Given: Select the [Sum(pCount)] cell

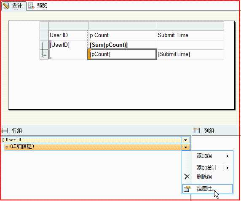Looking at the screenshot, I should (122, 45).
